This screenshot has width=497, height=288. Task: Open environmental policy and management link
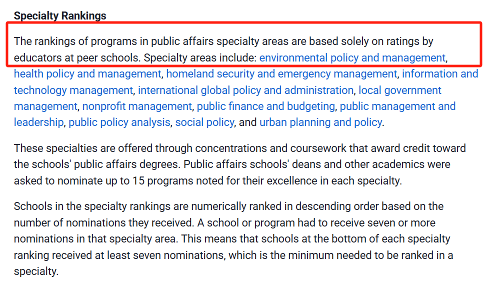coord(352,57)
